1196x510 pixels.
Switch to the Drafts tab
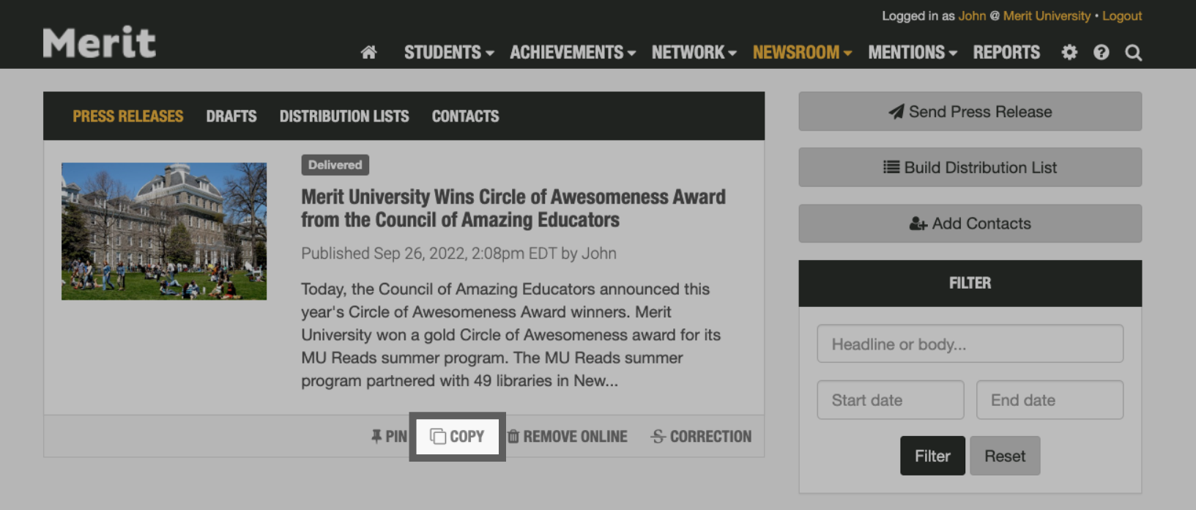coord(231,117)
